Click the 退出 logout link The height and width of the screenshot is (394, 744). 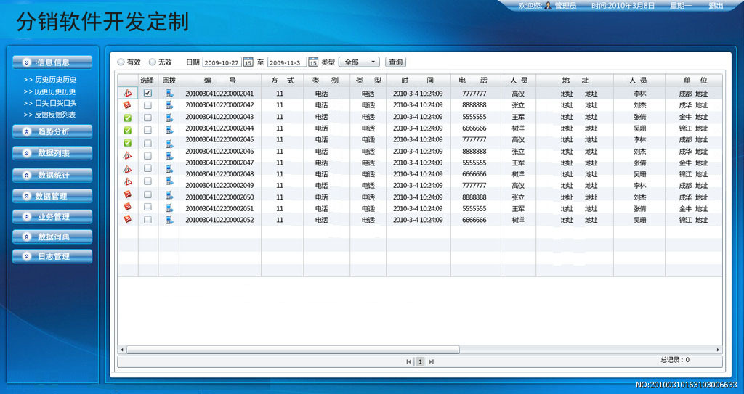(716, 6)
